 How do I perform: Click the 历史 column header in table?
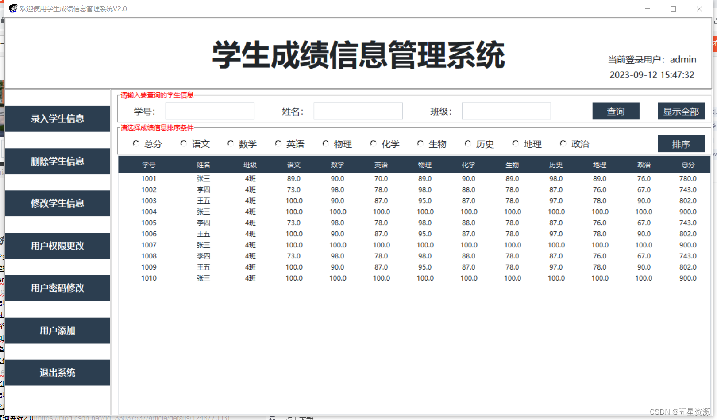pos(556,165)
